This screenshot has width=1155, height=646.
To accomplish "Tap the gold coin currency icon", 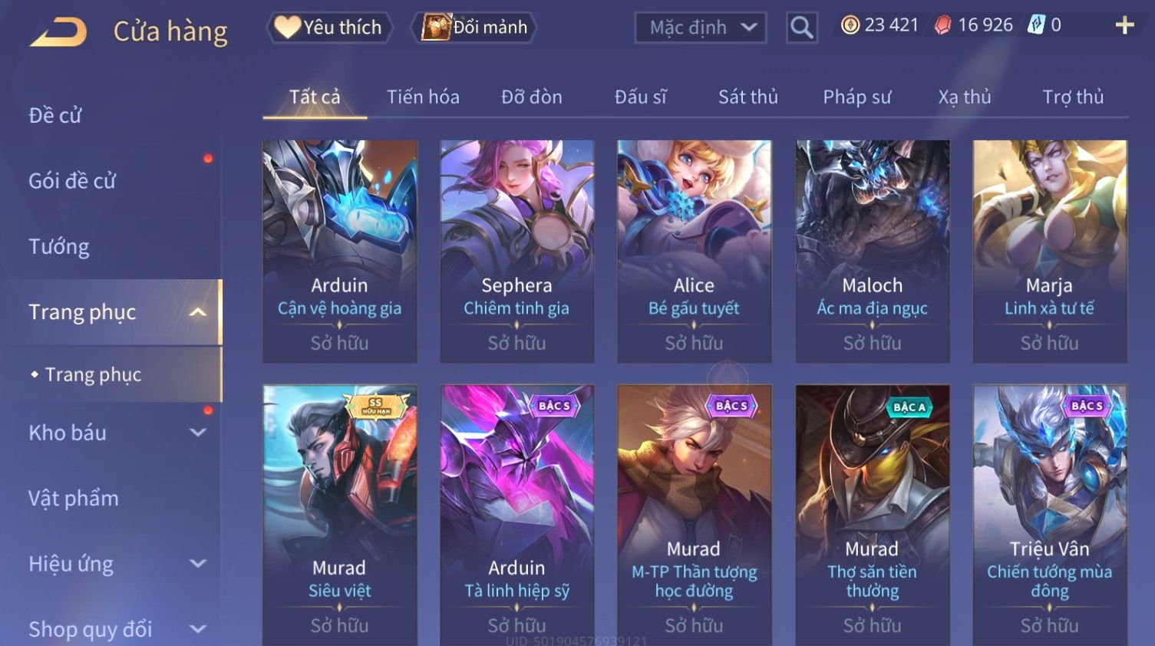I will point(850,25).
